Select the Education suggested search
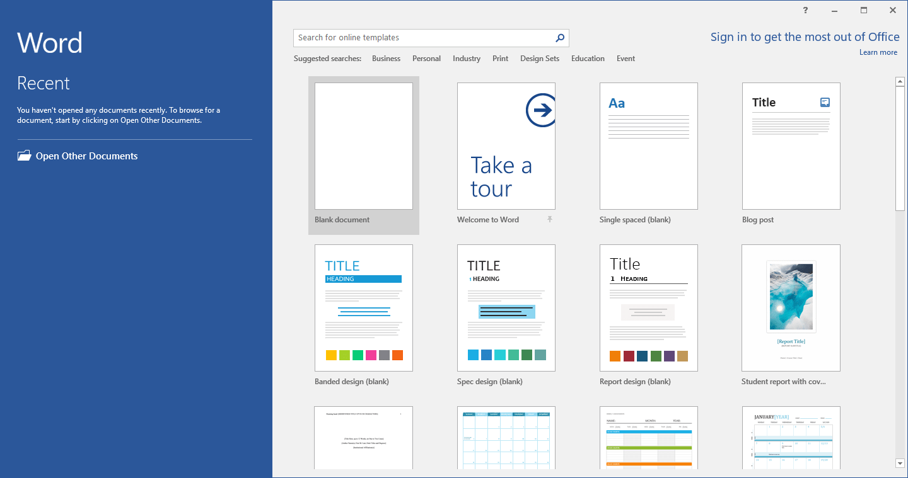 587,58
